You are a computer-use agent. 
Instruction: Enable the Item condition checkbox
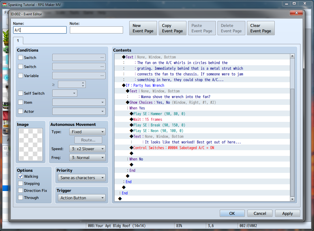point(20,102)
